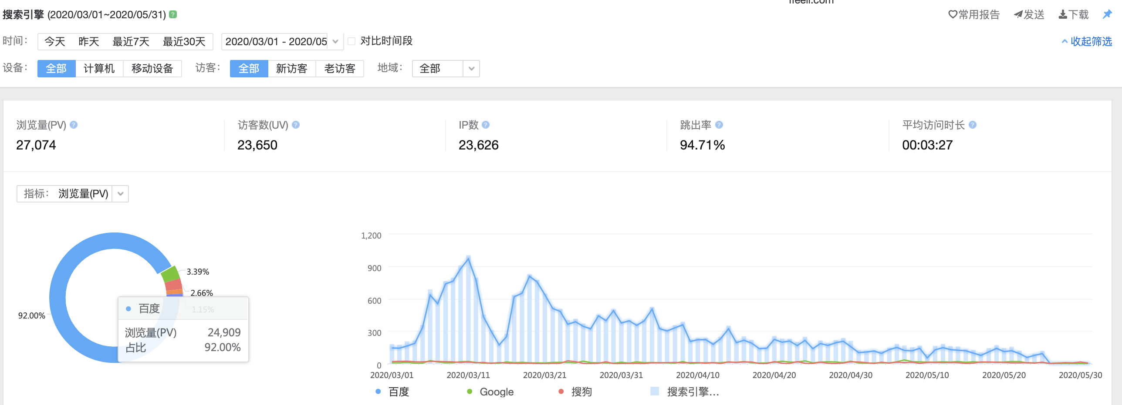Click help icon next to 浏览量(PV)
This screenshot has height=405, width=1122.
coord(74,125)
